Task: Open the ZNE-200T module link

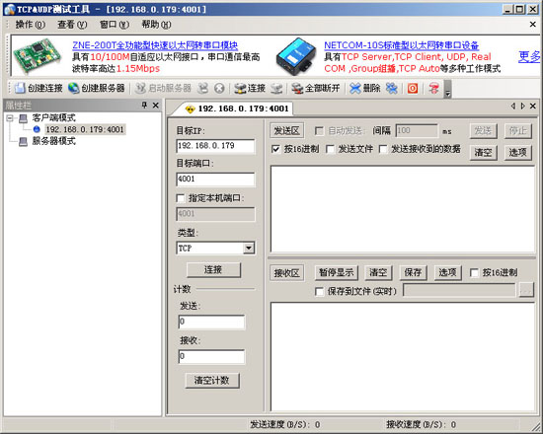Action: (x=155, y=45)
